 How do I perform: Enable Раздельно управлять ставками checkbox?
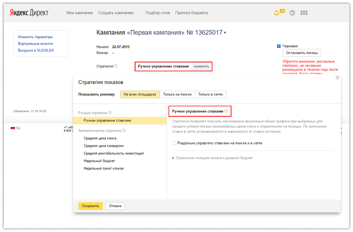[x=174, y=143]
